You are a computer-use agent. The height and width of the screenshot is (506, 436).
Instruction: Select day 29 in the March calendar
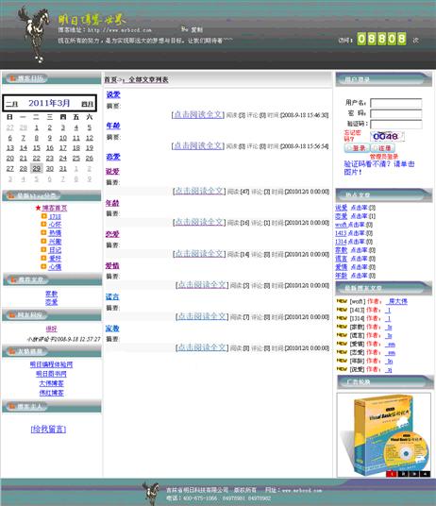37,168
